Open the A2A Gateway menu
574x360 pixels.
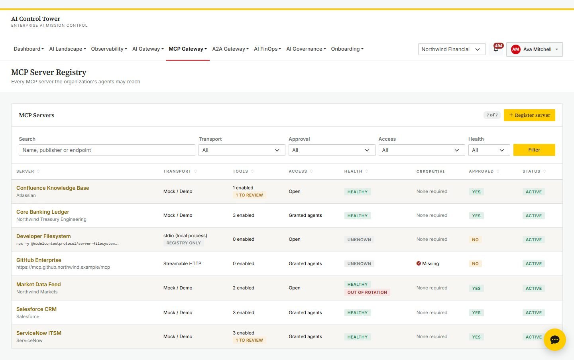click(x=230, y=49)
